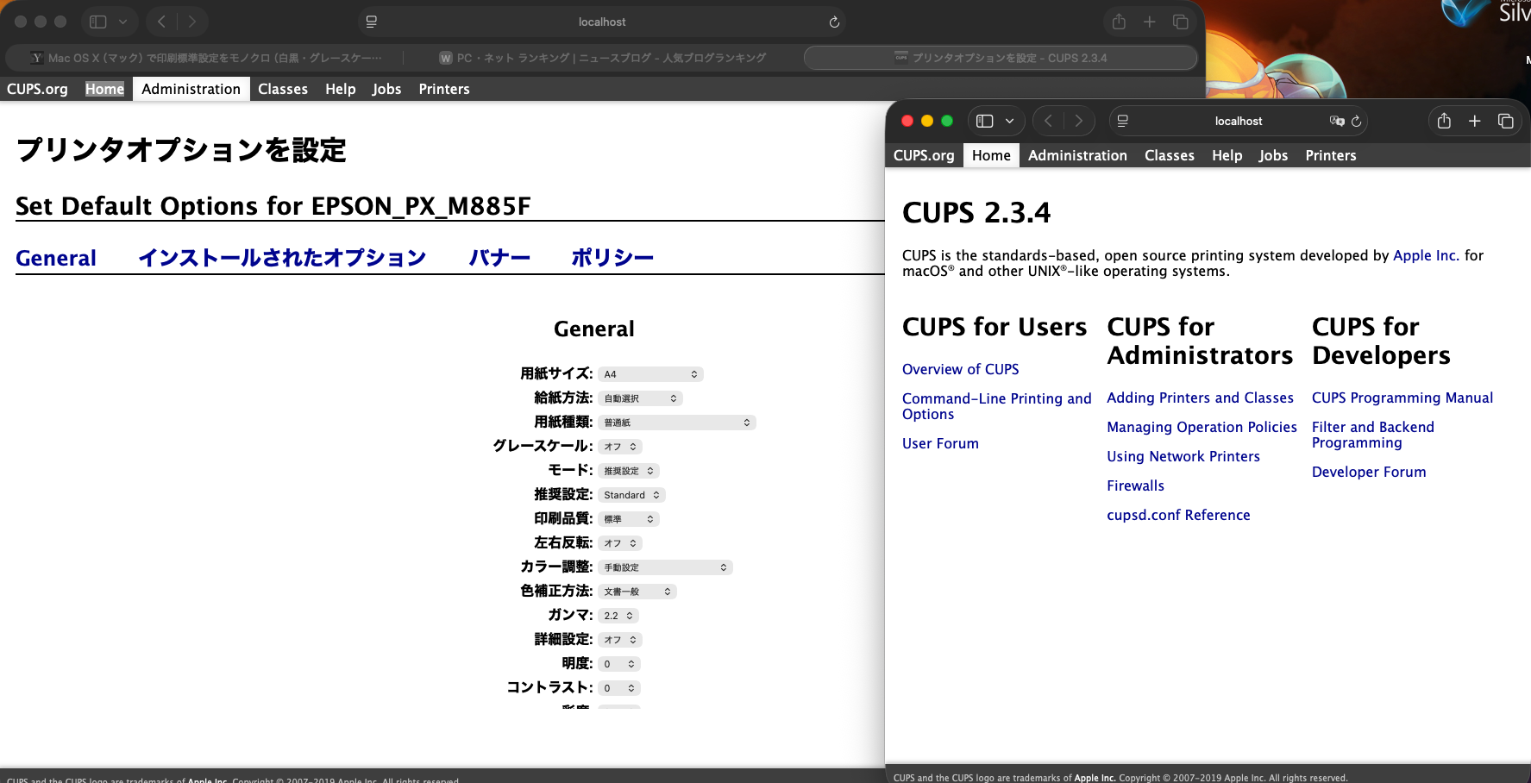This screenshot has height=783, width=1531.
Task: Open Overview of CUPS link
Action: coord(960,369)
